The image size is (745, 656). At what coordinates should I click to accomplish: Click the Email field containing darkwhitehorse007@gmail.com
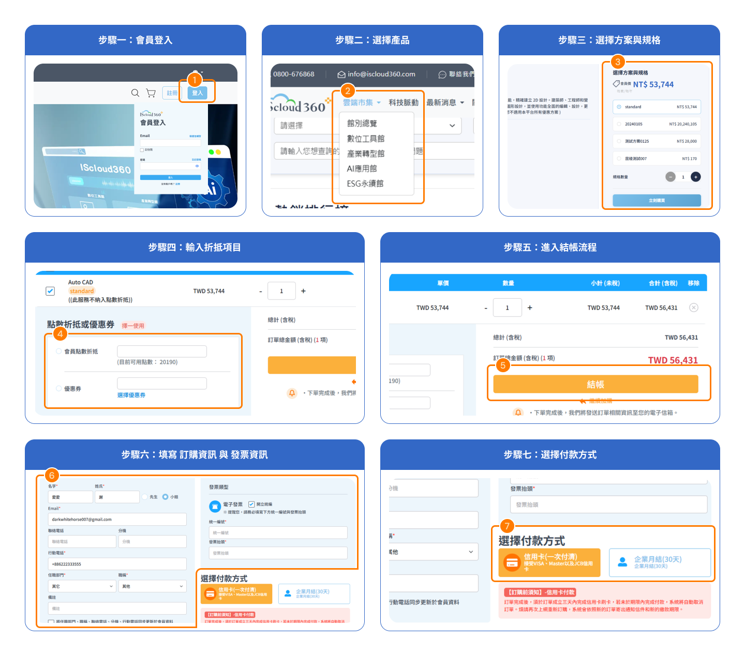pos(117,520)
